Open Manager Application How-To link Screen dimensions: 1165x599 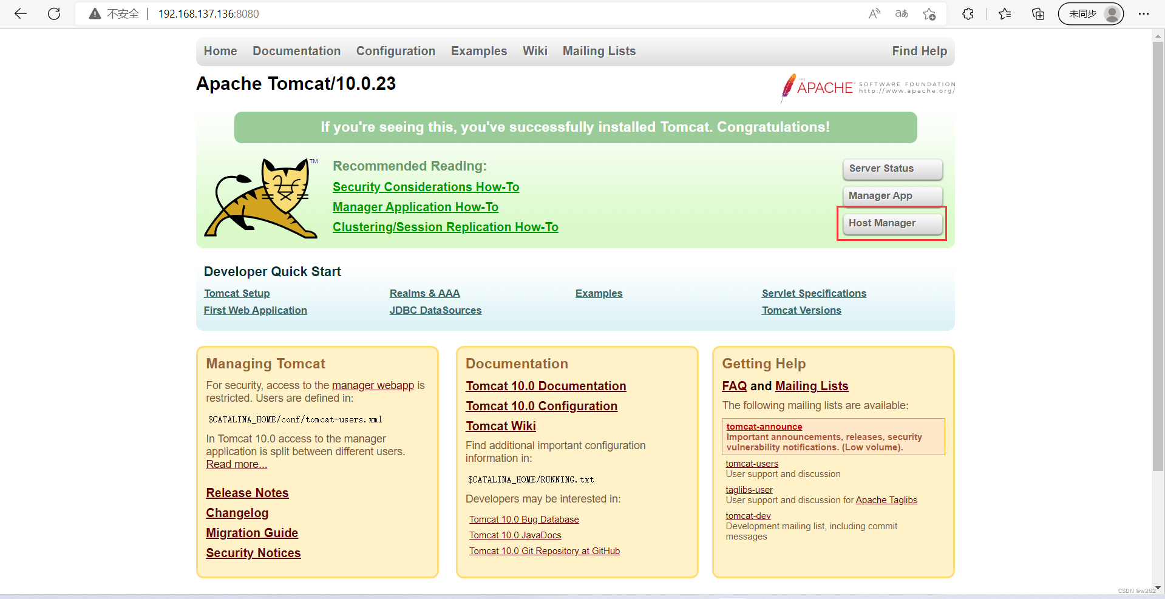(415, 207)
